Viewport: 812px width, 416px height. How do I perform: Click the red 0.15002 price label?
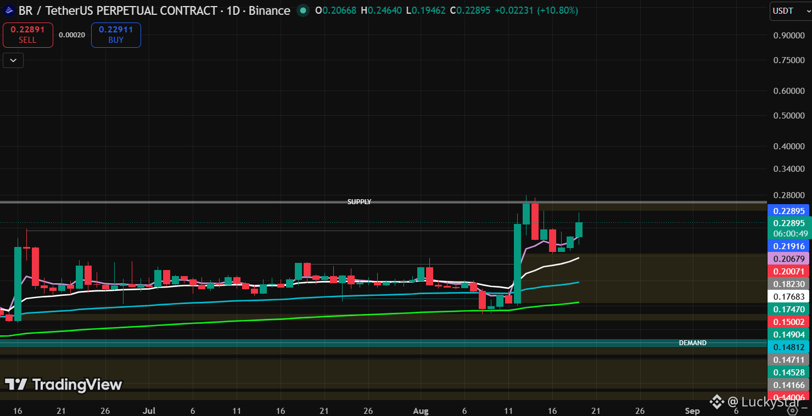coord(789,322)
